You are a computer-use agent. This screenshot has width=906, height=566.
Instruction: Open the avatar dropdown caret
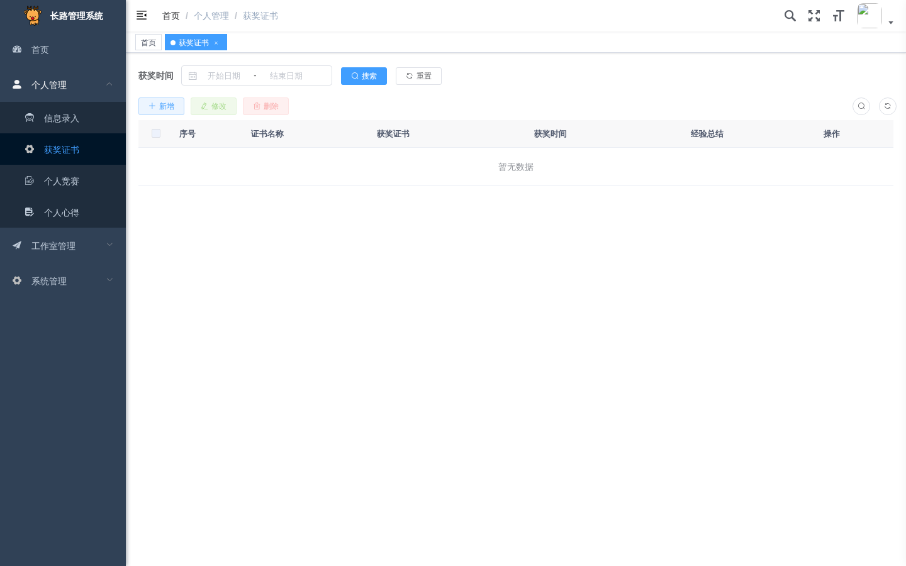pos(891,23)
